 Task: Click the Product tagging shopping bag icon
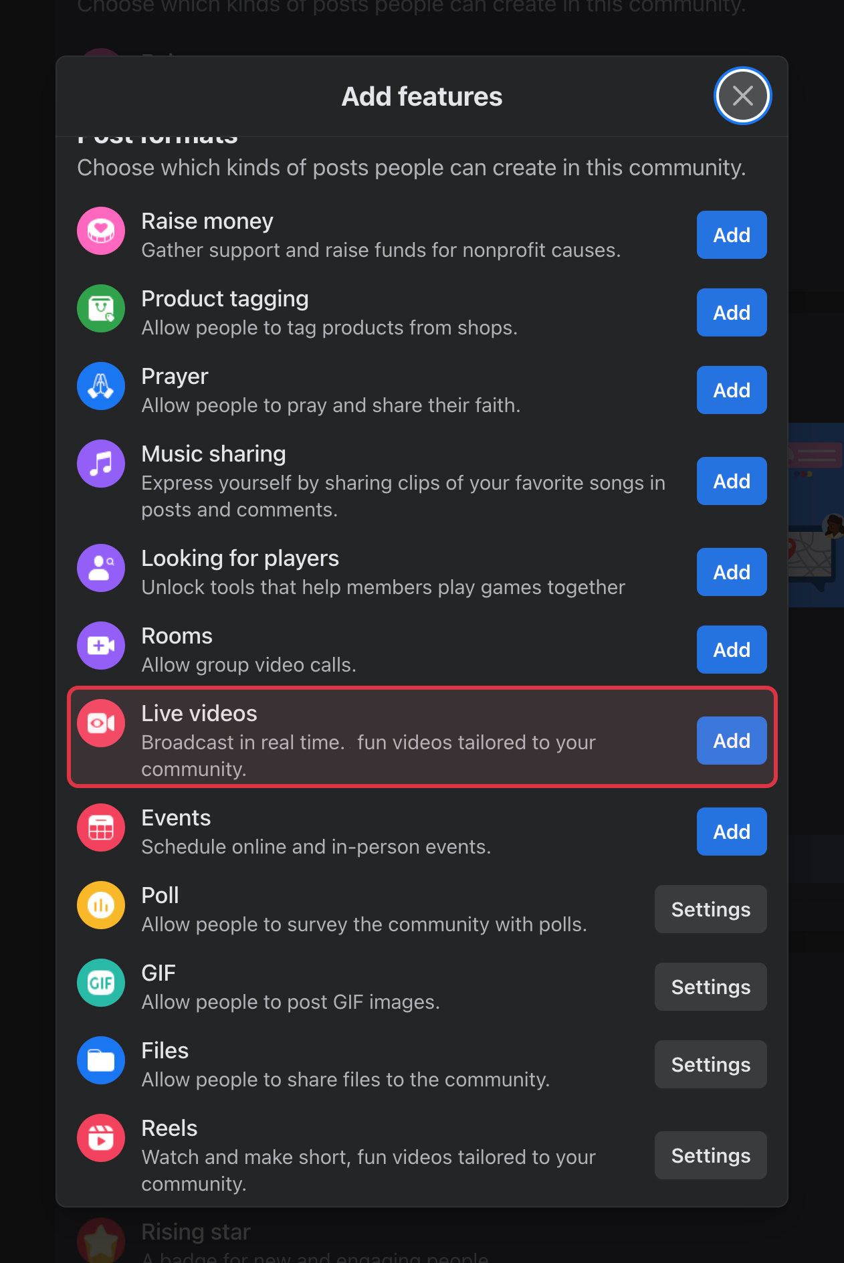[x=101, y=308]
